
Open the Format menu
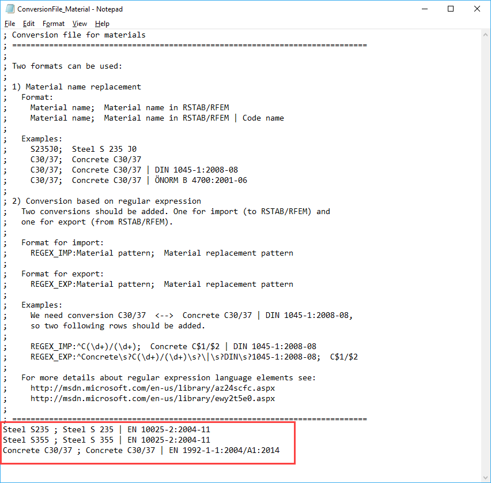coord(54,24)
